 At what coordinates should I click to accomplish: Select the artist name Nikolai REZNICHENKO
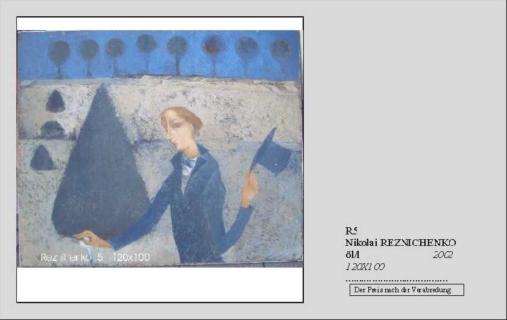(x=401, y=243)
